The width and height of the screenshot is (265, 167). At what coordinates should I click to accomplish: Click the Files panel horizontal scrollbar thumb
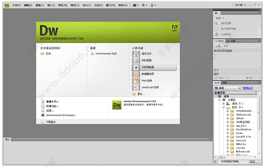221,157
